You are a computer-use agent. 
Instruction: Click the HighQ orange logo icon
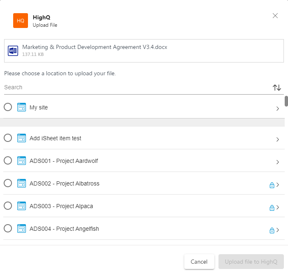(x=21, y=21)
